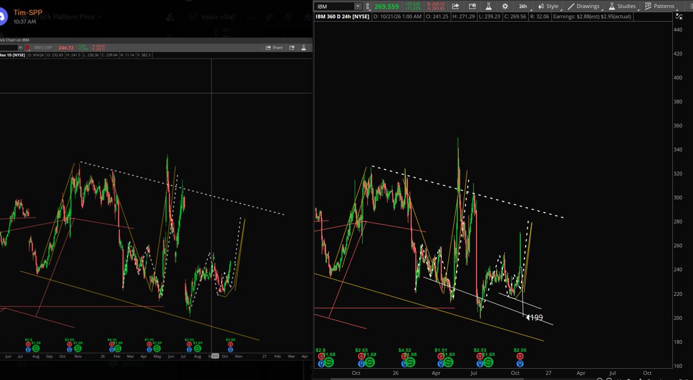Click the $2.95 earnings phone icon in right chart
Screen dimensions: 693x380
pos(520,356)
